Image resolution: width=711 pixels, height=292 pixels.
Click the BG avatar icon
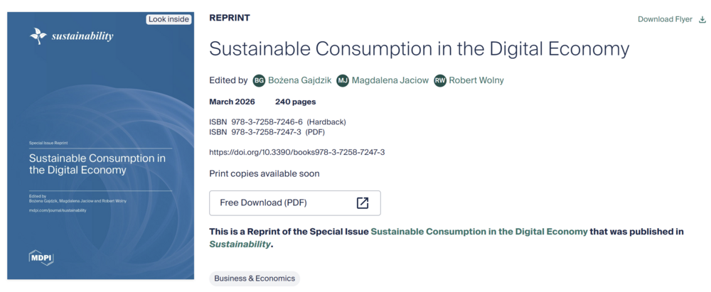click(x=259, y=80)
